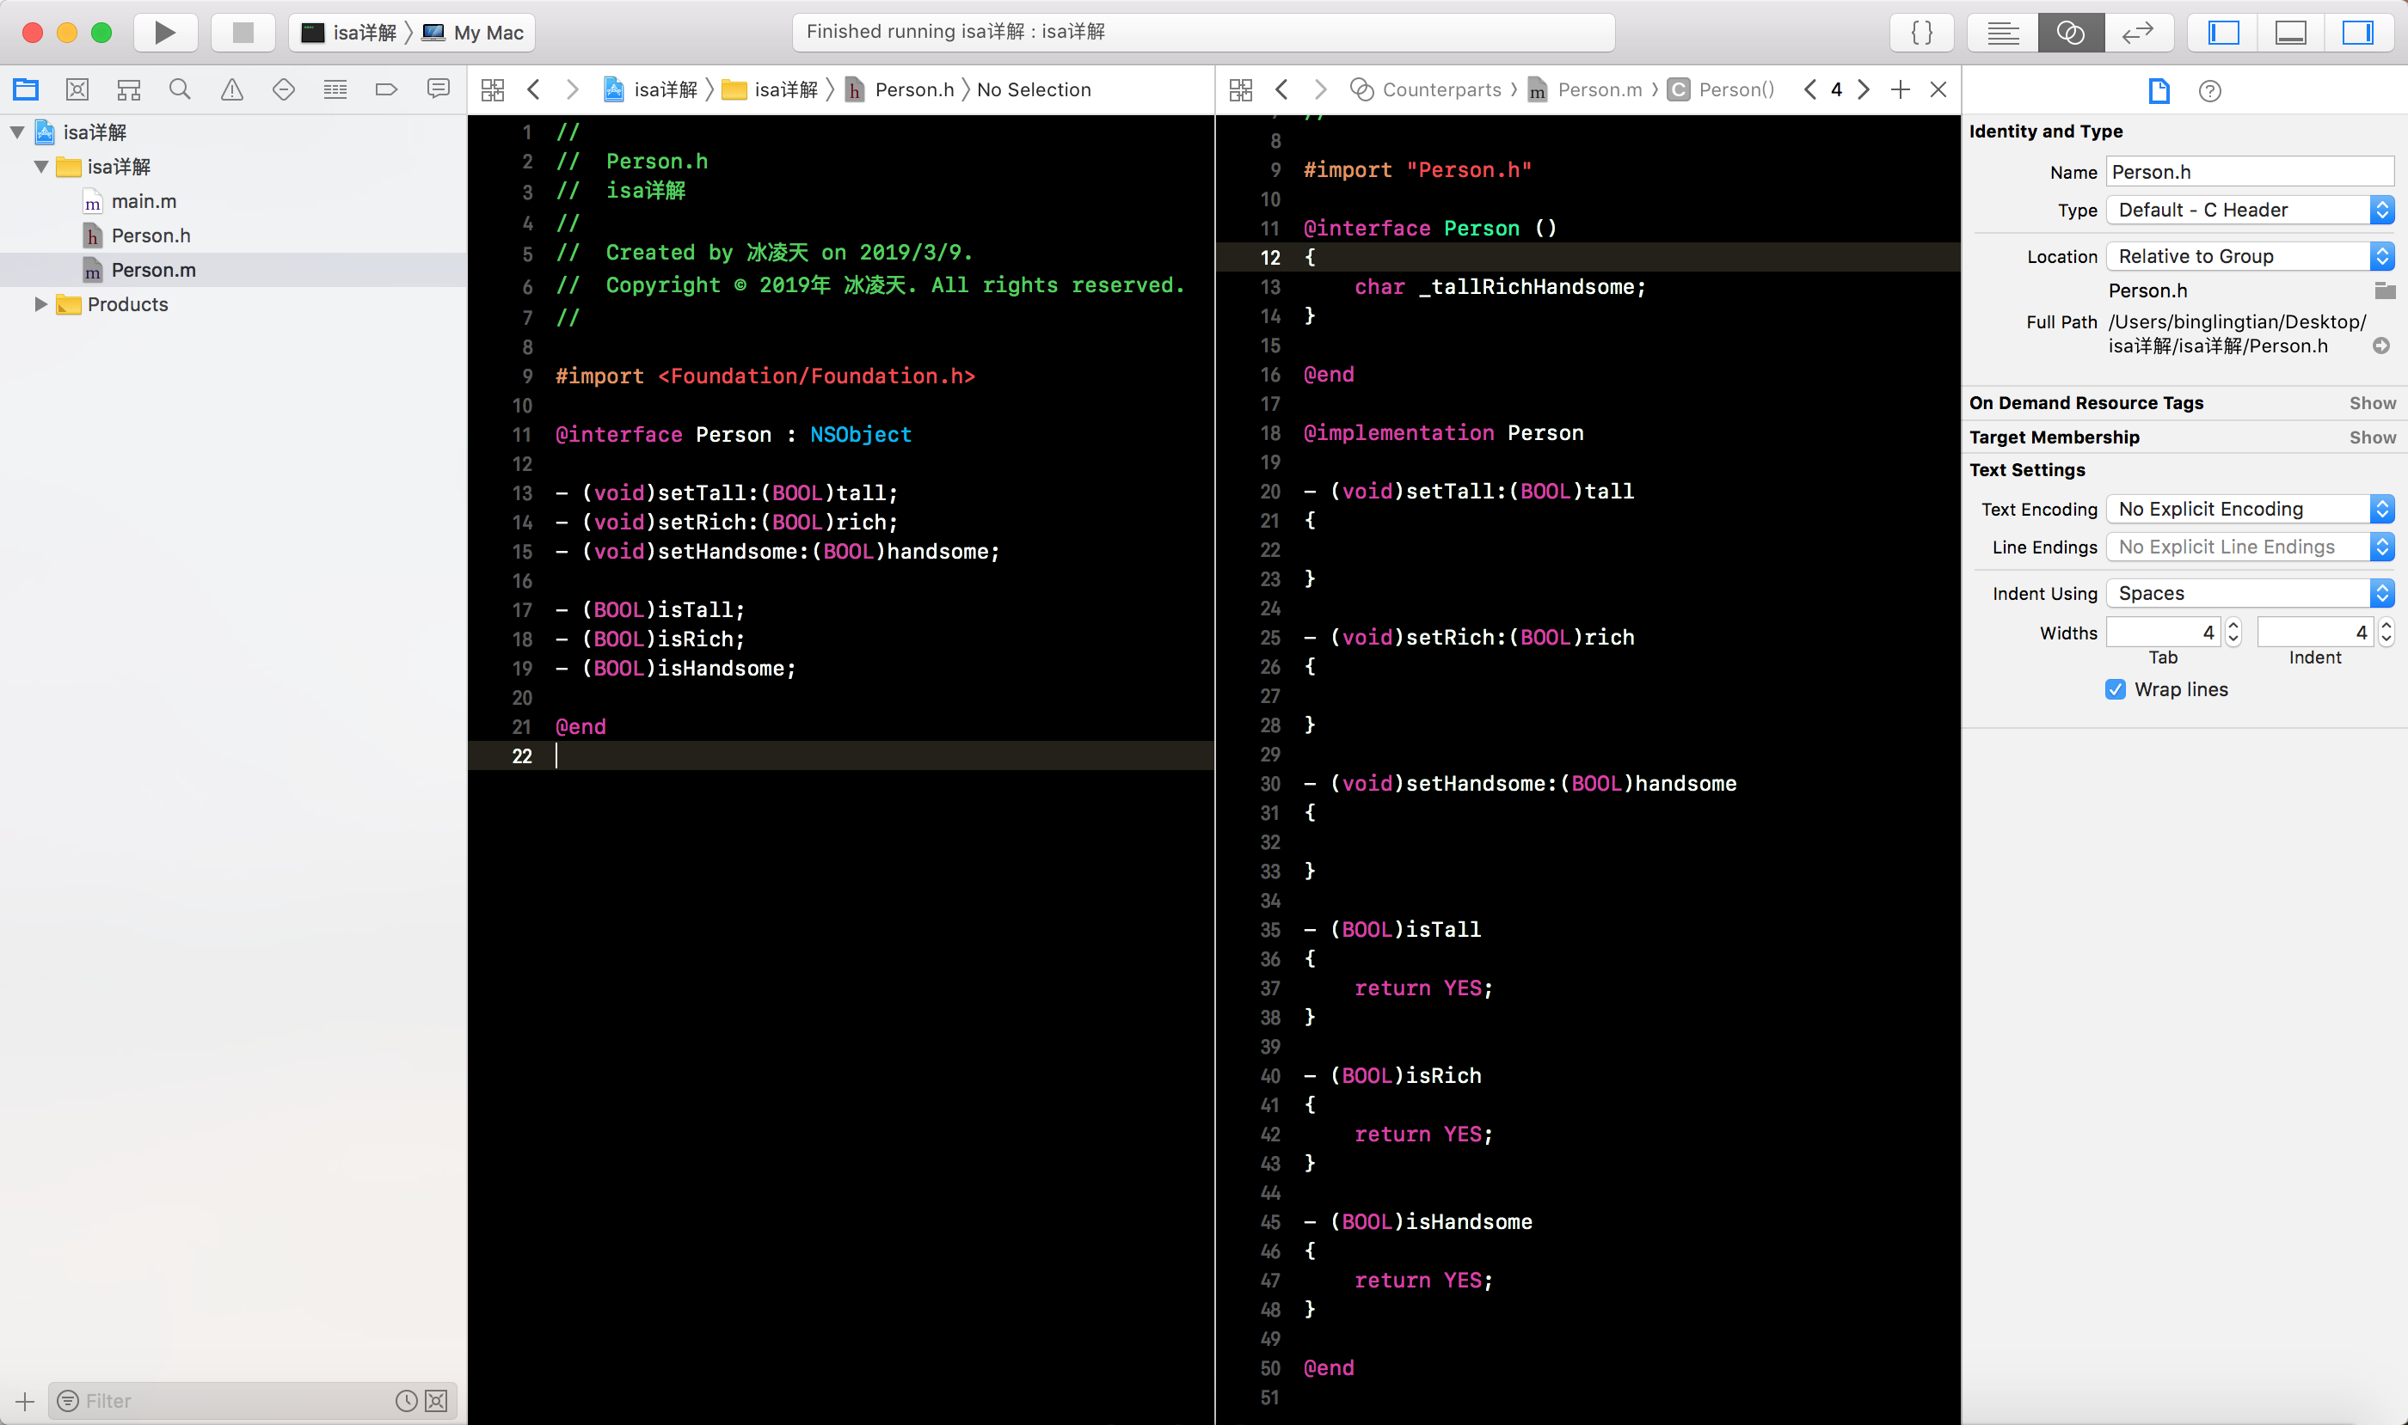
Task: Show the Source Control navigator
Action: [77, 89]
